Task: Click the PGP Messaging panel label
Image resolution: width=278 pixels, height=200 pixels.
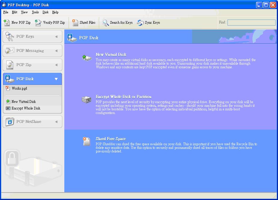Action: [30, 51]
